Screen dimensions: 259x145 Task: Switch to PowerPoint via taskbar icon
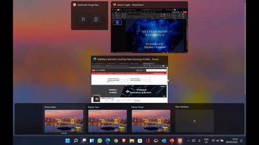tap(172, 141)
